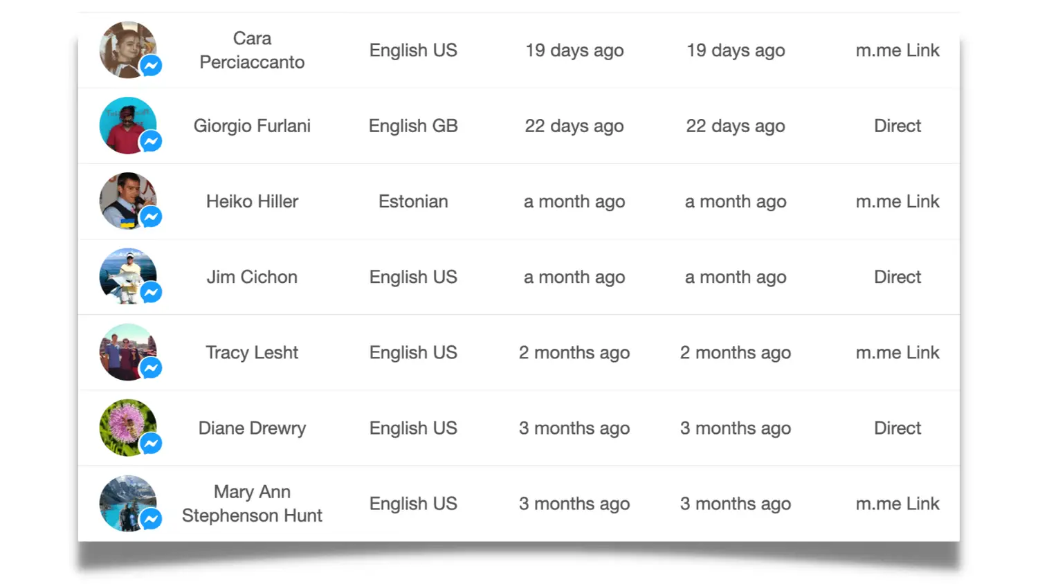The width and height of the screenshot is (1038, 584).
Task: Select Jim Cichon's fishing profile photo
Action: 125,273
